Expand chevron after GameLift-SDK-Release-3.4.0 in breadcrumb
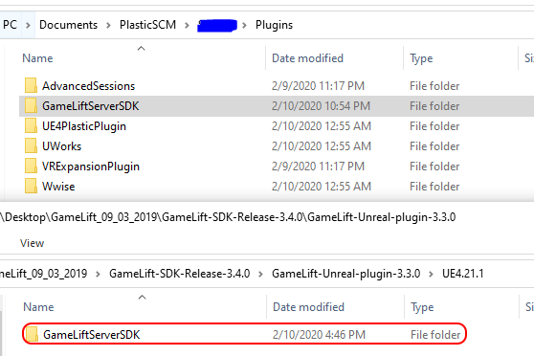Viewport: 534px width, 356px height. pyautogui.click(x=260, y=274)
